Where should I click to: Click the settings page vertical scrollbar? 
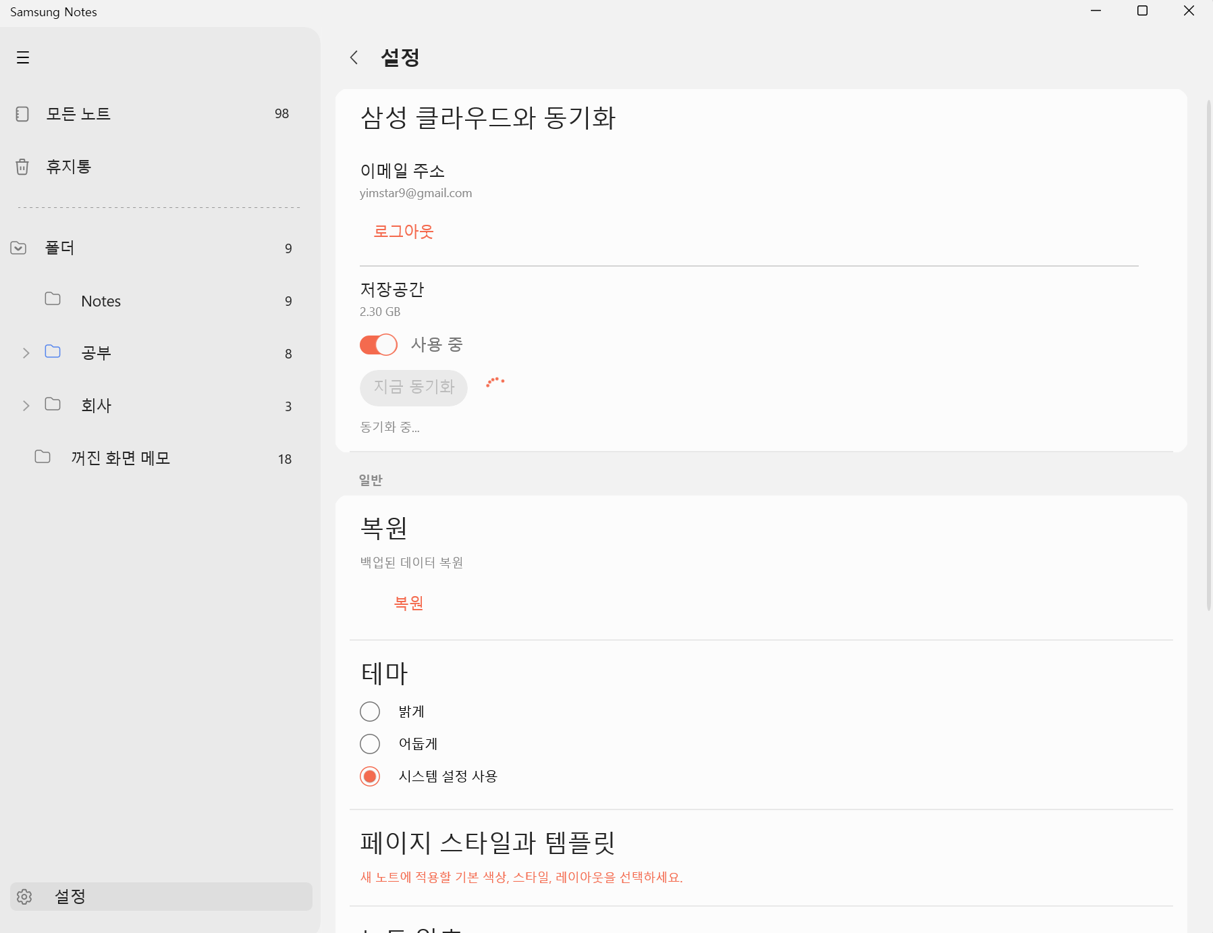tap(1208, 354)
